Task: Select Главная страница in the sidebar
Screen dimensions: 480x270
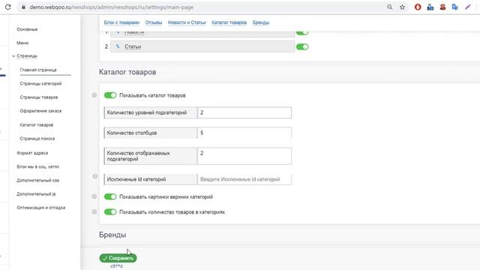Action: click(38, 70)
